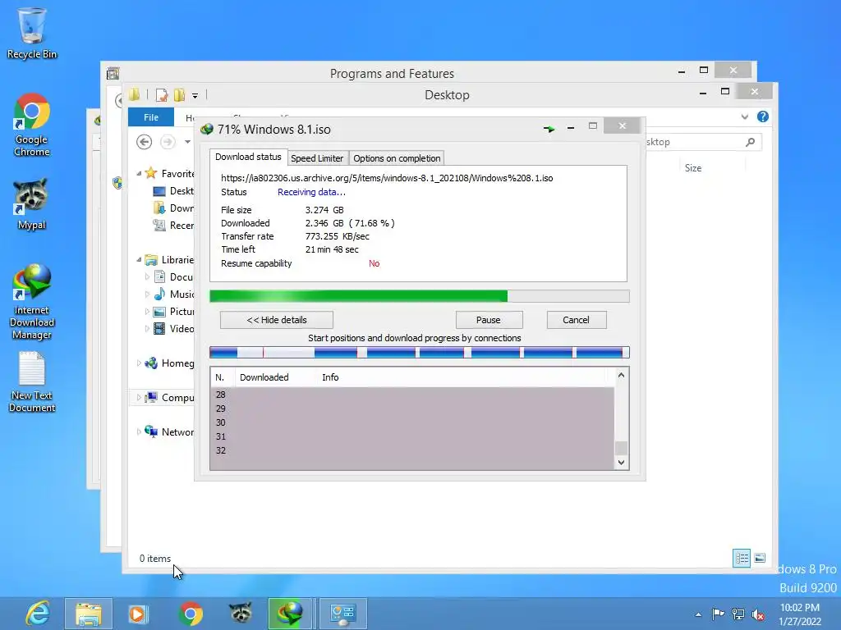Open the network tray icon
This screenshot has width=841, height=630.
[x=738, y=614]
